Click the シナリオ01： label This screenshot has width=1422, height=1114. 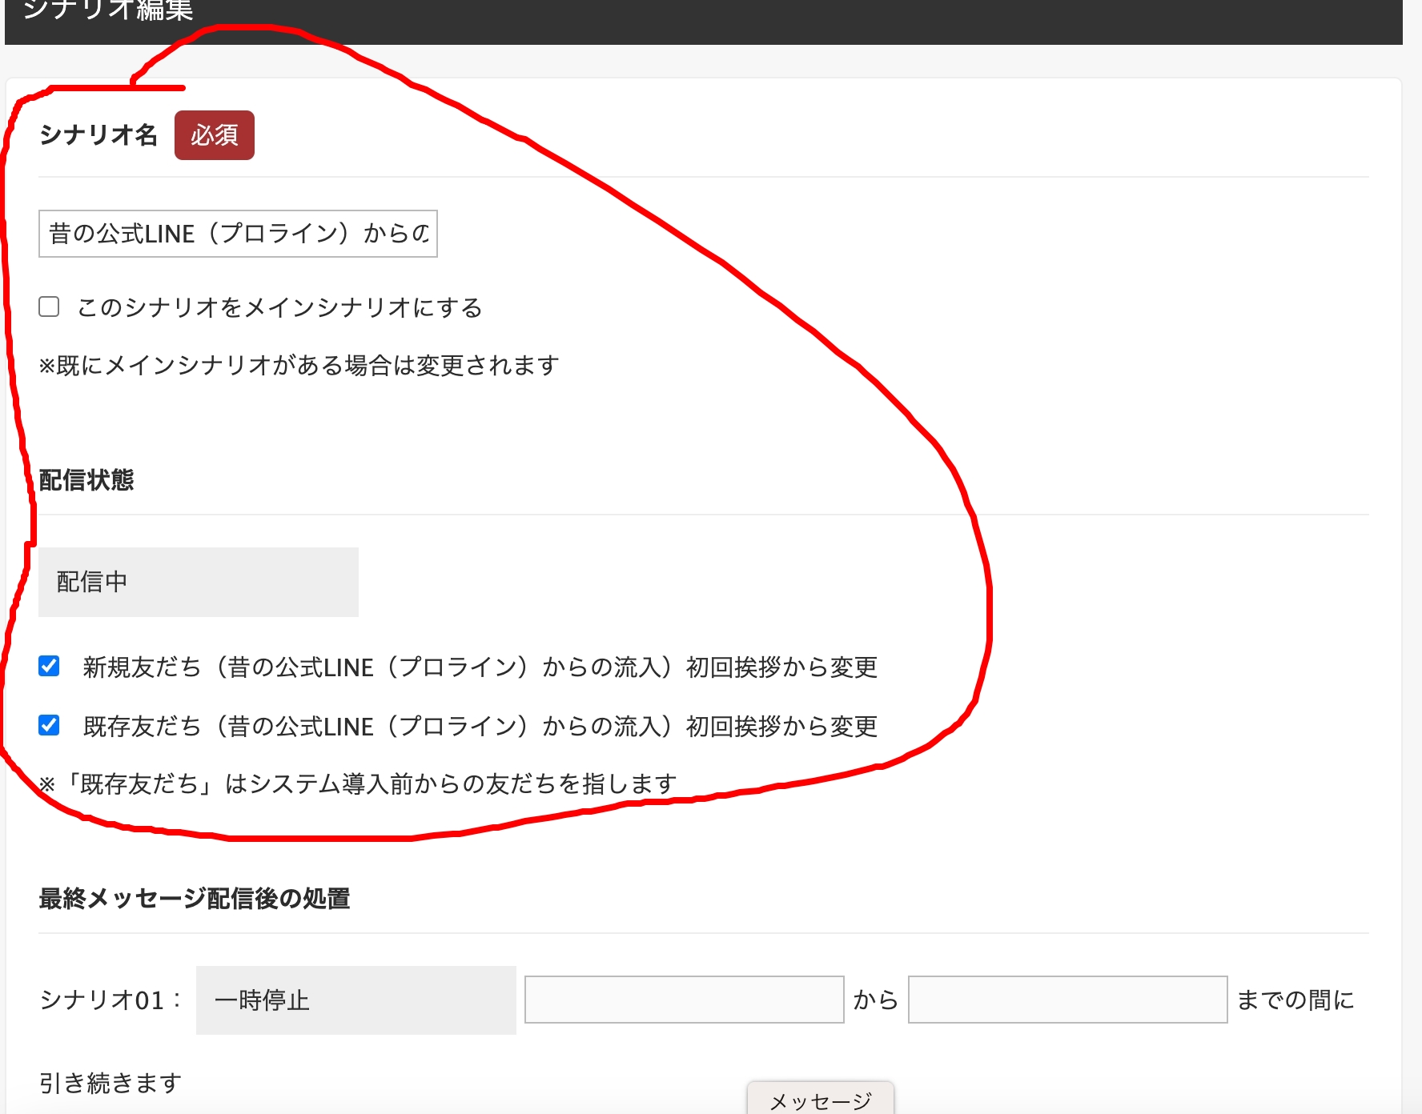coord(111,1000)
